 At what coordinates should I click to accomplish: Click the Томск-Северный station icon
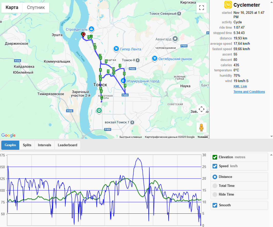tap(179, 13)
